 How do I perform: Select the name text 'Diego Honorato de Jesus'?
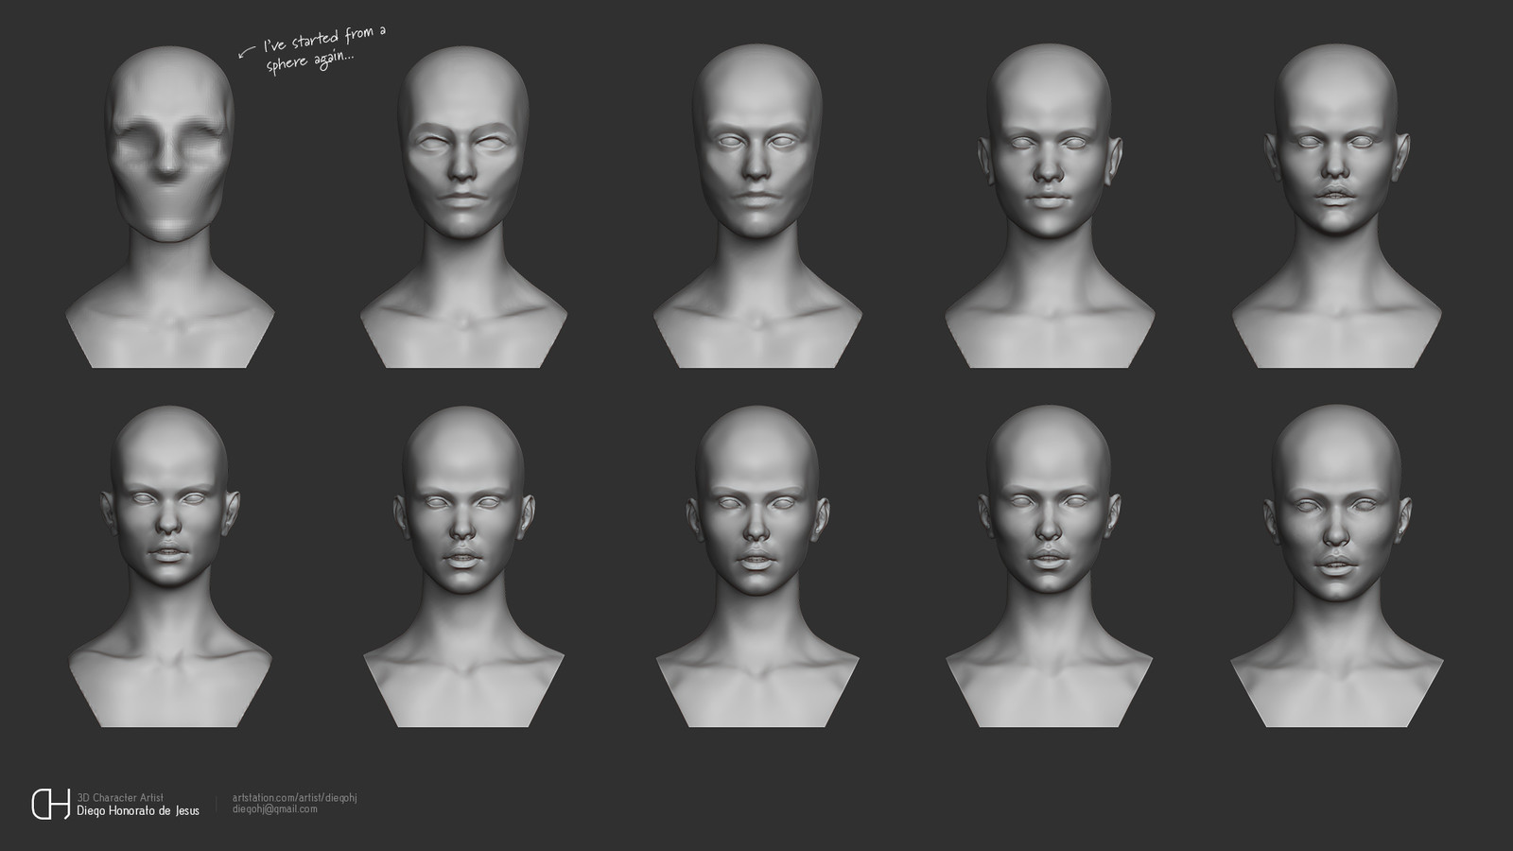coord(138,811)
